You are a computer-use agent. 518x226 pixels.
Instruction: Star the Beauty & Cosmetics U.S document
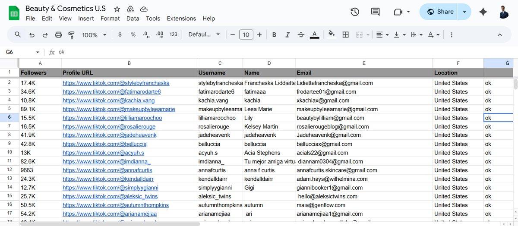(x=117, y=9)
